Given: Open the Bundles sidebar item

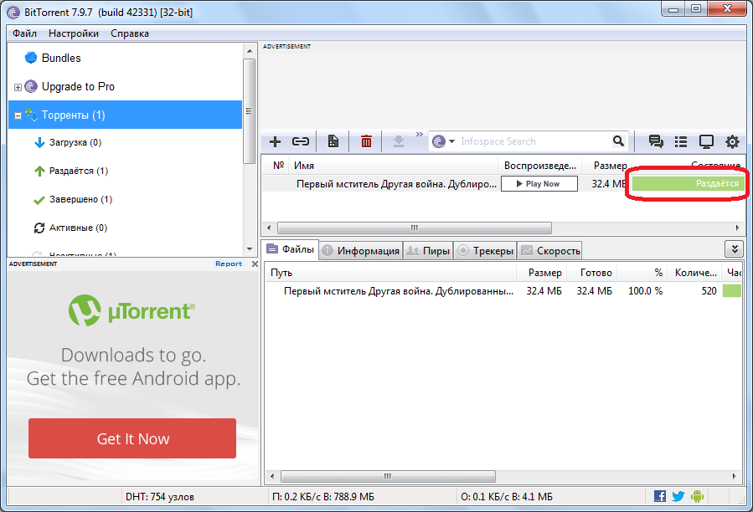Looking at the screenshot, I should tap(61, 58).
